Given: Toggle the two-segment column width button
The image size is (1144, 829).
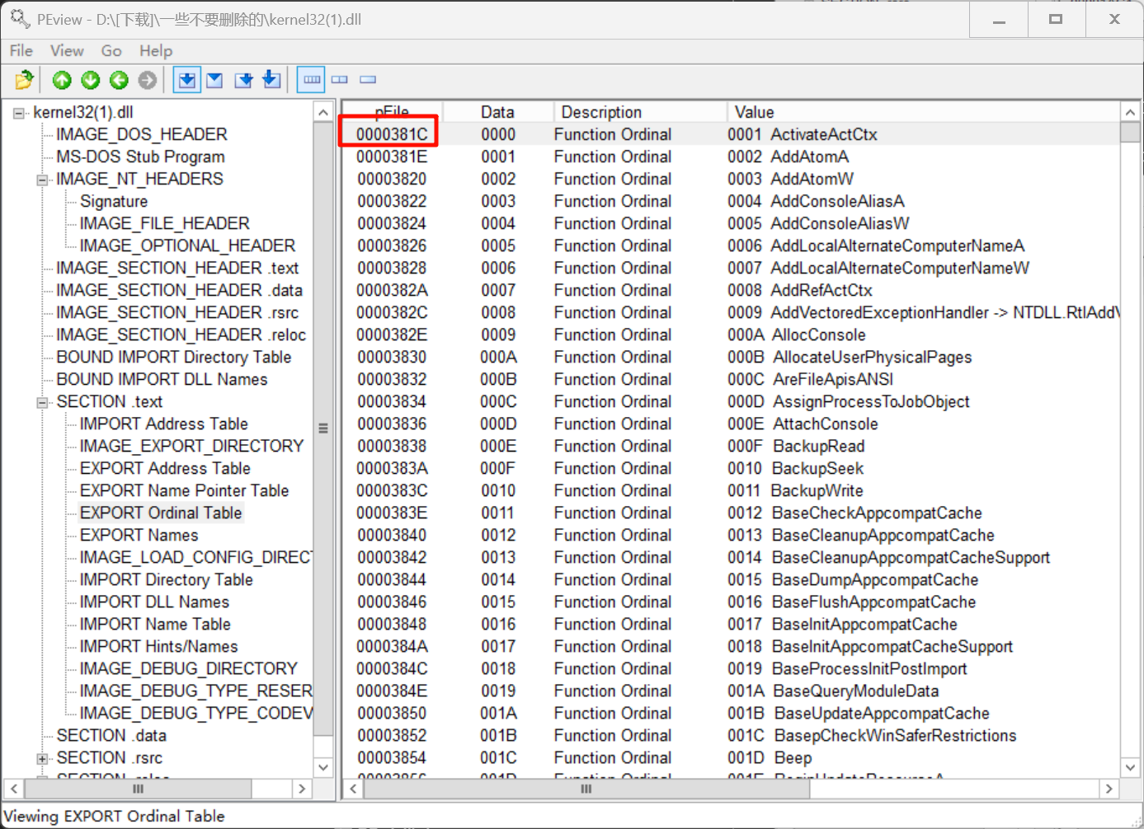Looking at the screenshot, I should (x=340, y=80).
